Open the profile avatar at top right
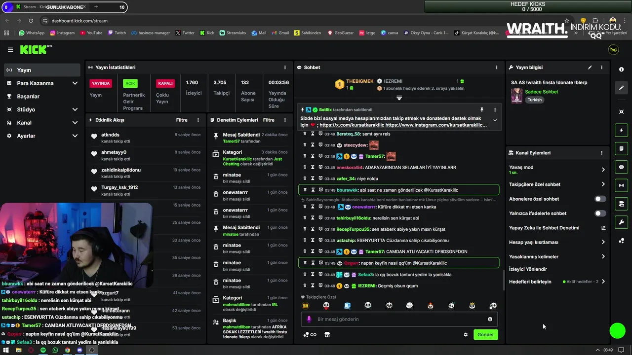 click(614, 50)
